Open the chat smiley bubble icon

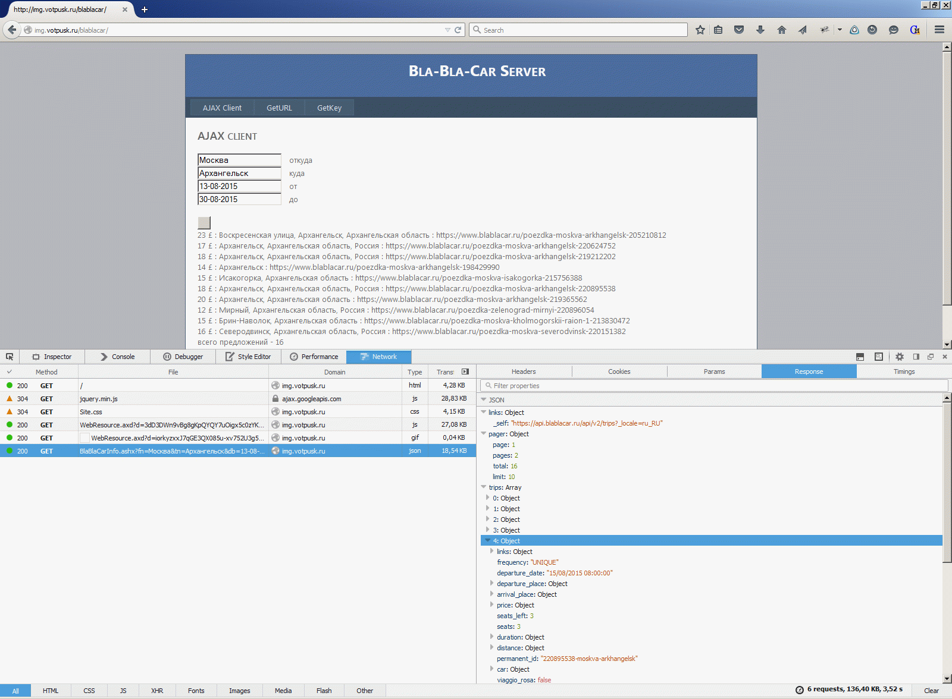[894, 30]
